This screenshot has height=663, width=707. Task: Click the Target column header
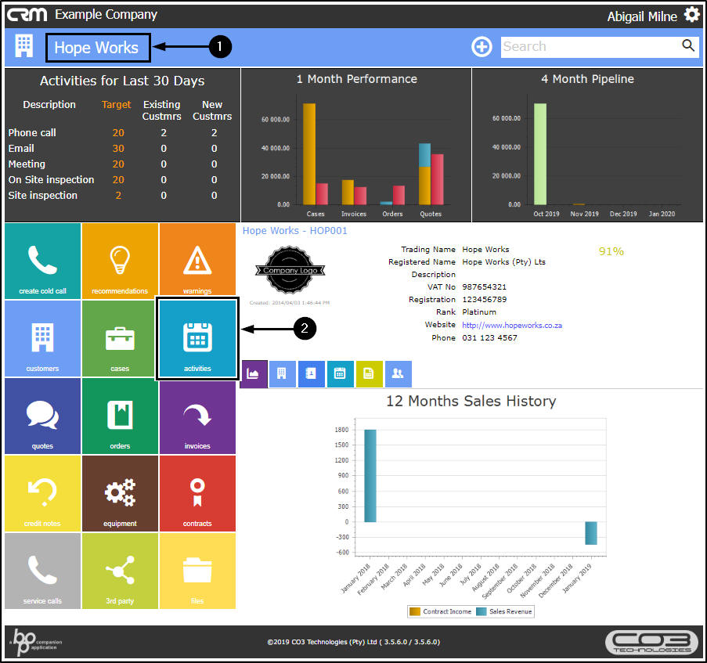[116, 105]
